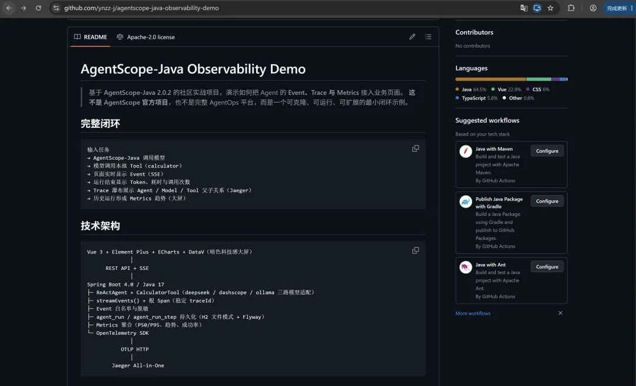Image resolution: width=636 pixels, height=386 pixels.
Task: Click the CSS language link
Action: point(538,90)
